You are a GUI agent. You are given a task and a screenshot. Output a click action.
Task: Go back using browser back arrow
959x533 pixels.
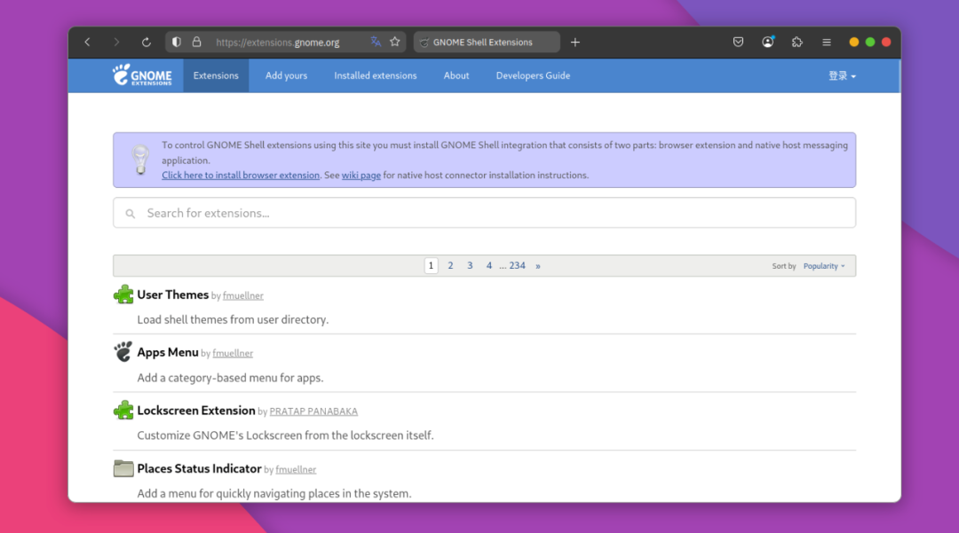(87, 43)
